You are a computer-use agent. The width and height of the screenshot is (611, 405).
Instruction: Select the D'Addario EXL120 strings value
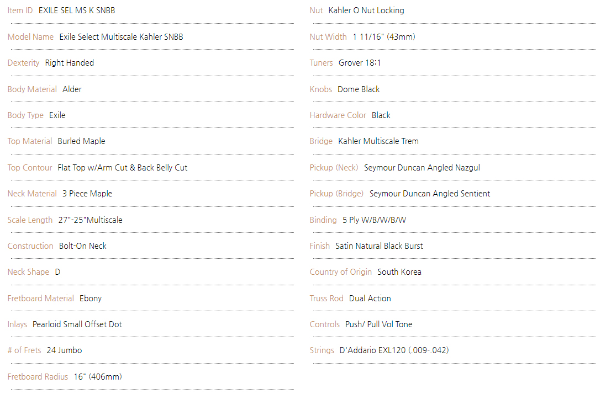394,350
